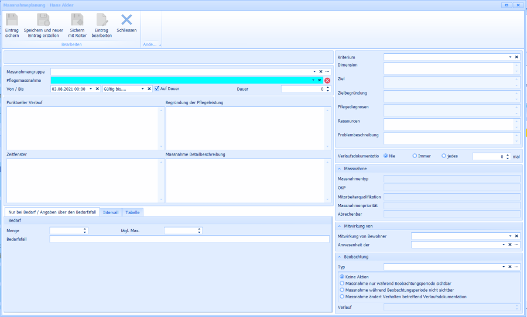This screenshot has height=317, width=527.
Task: Click the Sichern mit Reiter icon
Action: tap(77, 20)
